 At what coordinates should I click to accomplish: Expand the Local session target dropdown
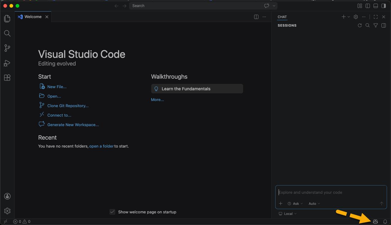(x=288, y=214)
